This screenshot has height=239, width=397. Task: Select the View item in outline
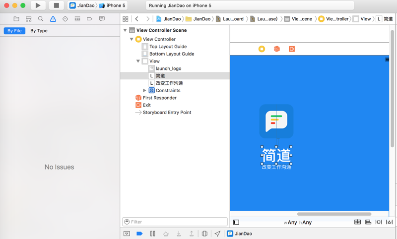point(175,61)
